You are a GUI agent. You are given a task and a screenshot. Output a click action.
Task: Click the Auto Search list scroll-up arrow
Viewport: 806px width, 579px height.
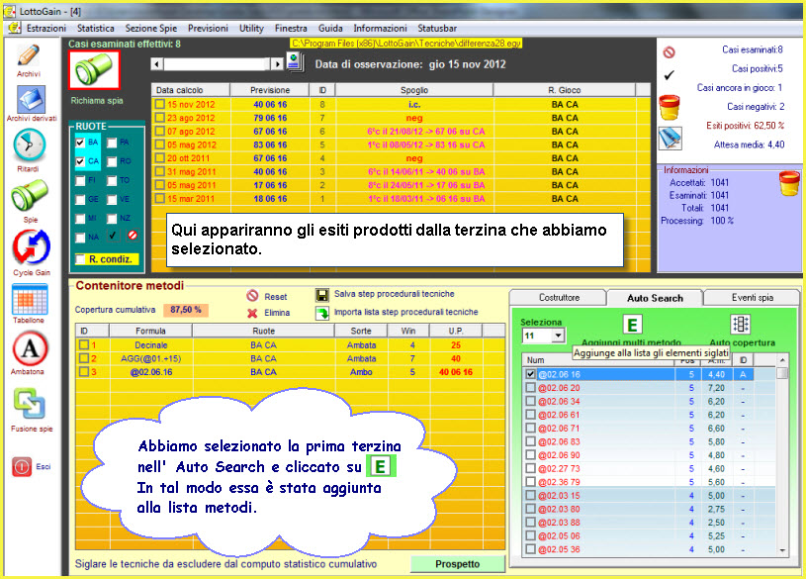coord(782,359)
